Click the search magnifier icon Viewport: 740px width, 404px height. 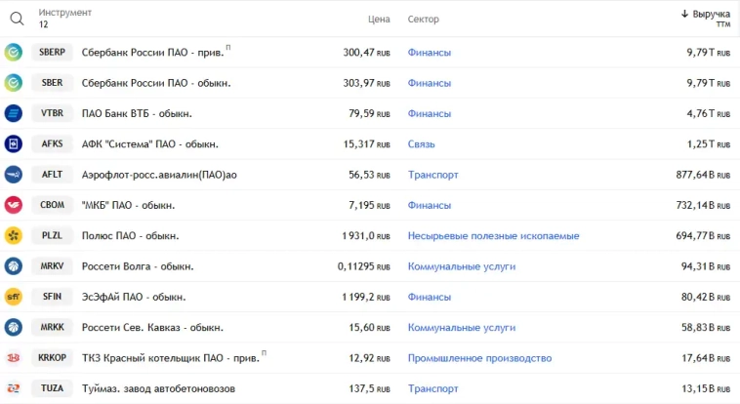pyautogui.click(x=17, y=19)
